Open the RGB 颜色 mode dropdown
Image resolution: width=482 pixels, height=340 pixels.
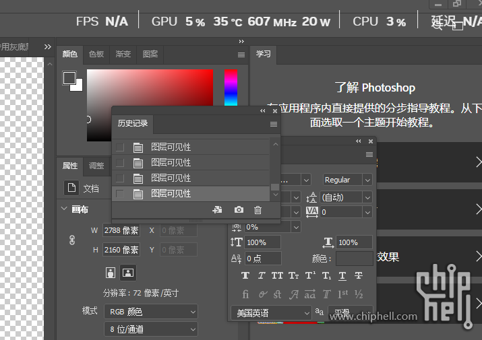tap(151, 312)
